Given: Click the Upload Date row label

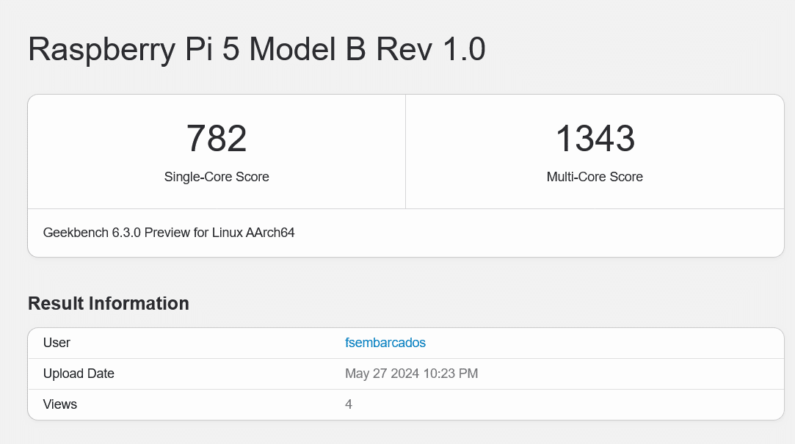Looking at the screenshot, I should [x=79, y=374].
